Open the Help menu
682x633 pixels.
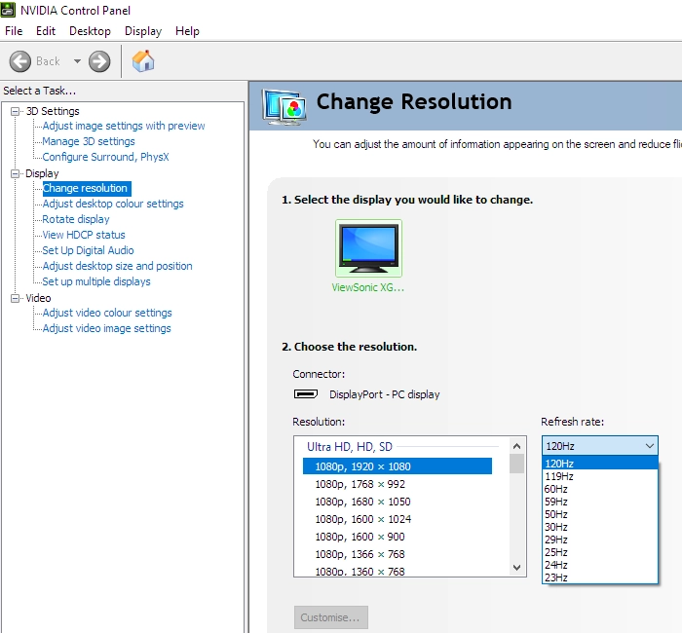[x=187, y=31]
